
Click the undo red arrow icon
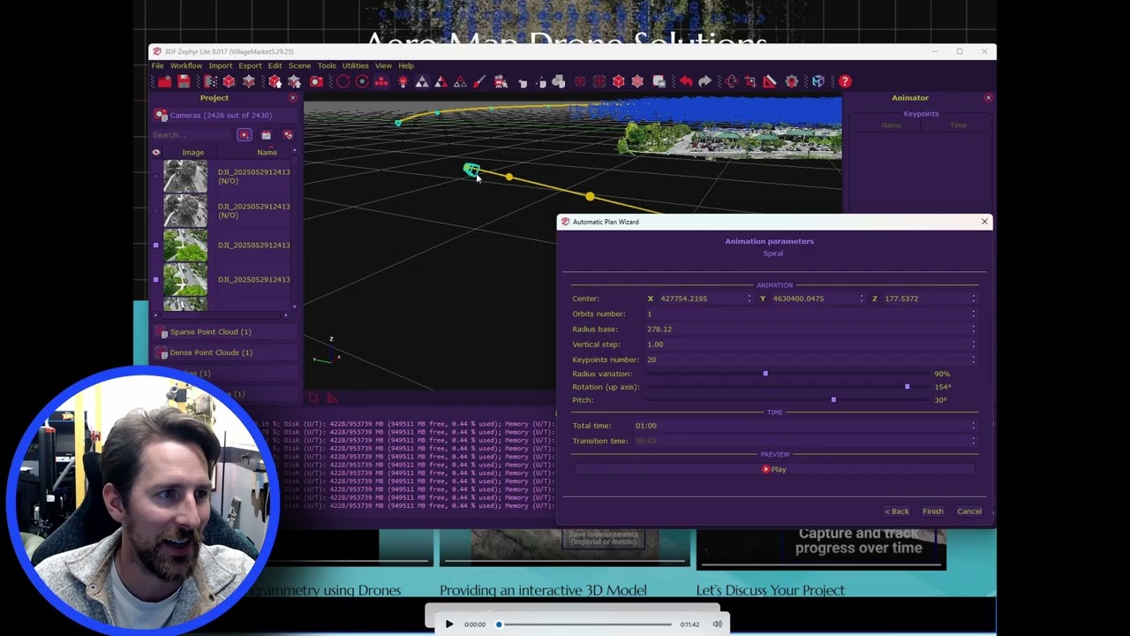(x=685, y=81)
